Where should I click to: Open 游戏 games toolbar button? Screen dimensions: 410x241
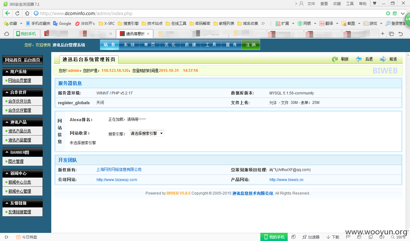tap(370, 24)
